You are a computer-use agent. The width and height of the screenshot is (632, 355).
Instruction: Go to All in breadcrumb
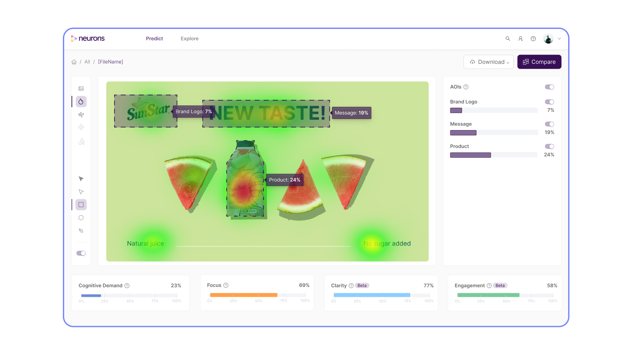tap(87, 62)
